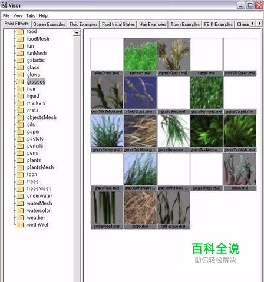Viewport: 264px width, 282px height.
Task: Choose the grassClump.mel brush thumbnail
Action: pyautogui.click(x=107, y=131)
